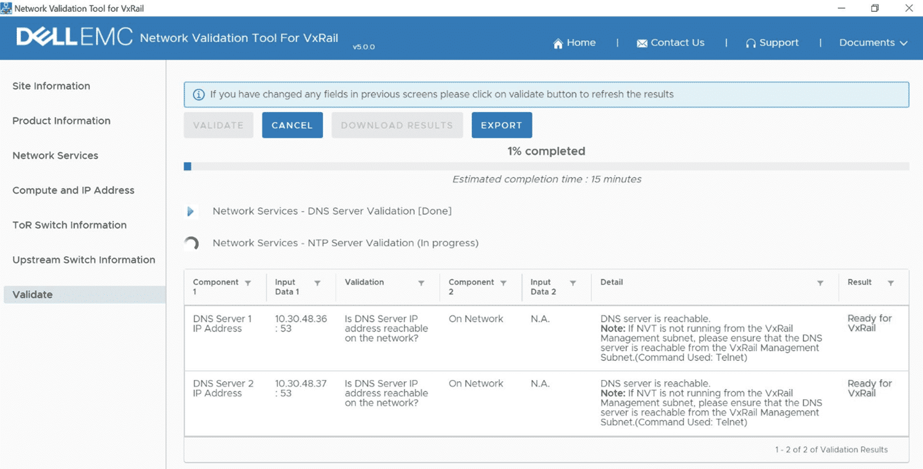Click the 1% completed label
The width and height of the screenshot is (923, 469).
[x=547, y=151]
